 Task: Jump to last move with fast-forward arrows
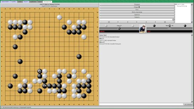(x=165, y=22)
